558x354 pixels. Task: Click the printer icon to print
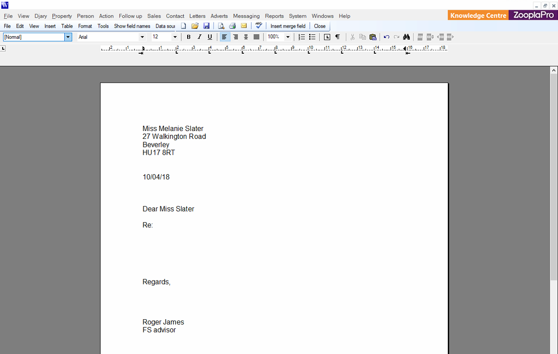point(233,26)
